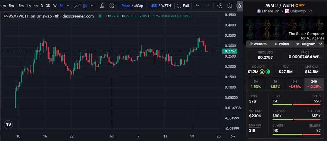Image resolution: width=327 pixels, height=141 pixels.
Task: Open the indicators fx menu
Action: click(102, 5)
